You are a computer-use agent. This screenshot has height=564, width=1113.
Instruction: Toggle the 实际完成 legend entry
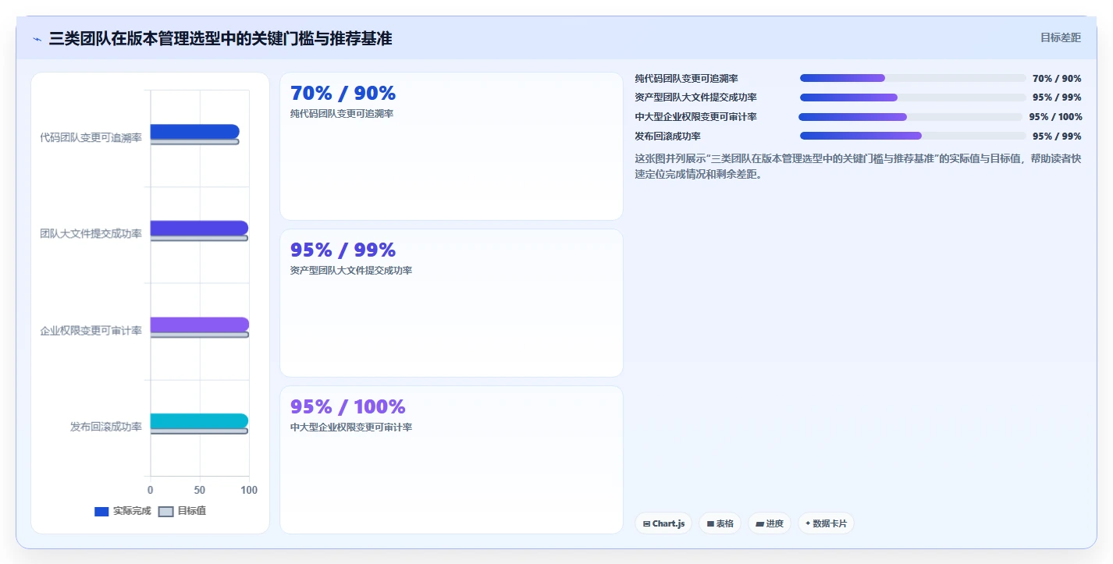click(x=123, y=511)
